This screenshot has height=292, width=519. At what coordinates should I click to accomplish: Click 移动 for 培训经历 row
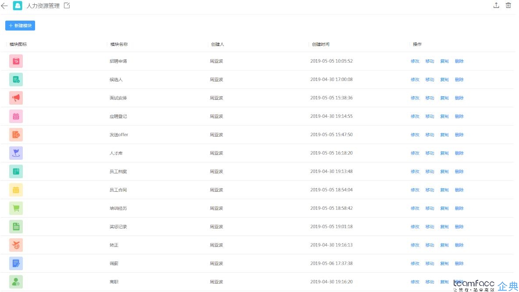(x=430, y=208)
